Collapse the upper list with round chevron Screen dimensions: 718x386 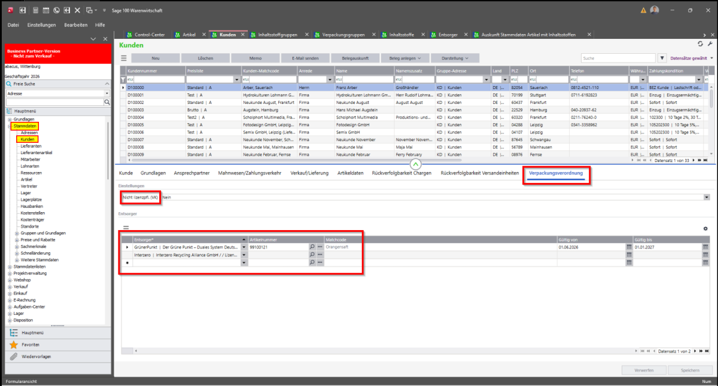tap(416, 164)
